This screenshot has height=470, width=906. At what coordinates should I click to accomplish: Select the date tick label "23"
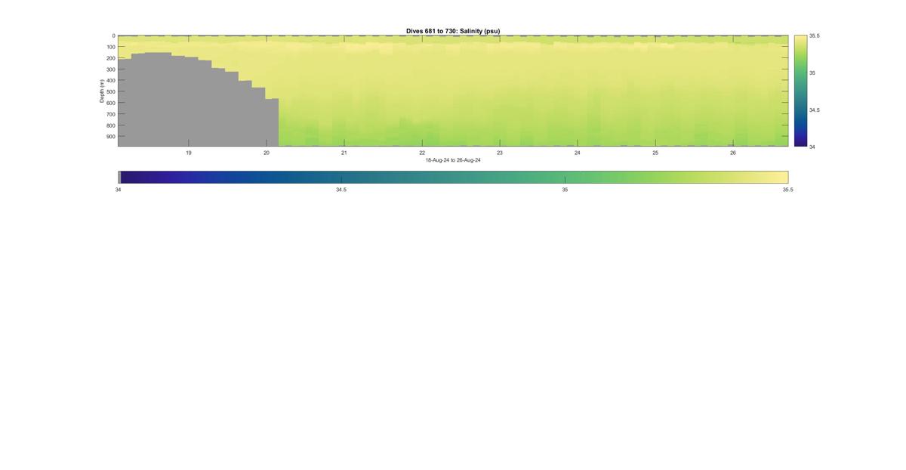tap(500, 153)
